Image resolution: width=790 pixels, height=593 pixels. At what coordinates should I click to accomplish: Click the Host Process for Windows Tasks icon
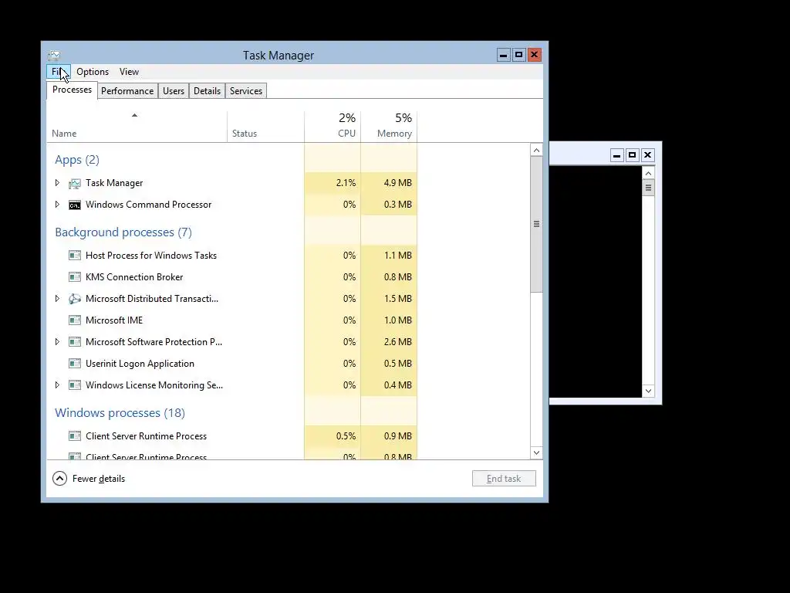tap(75, 256)
